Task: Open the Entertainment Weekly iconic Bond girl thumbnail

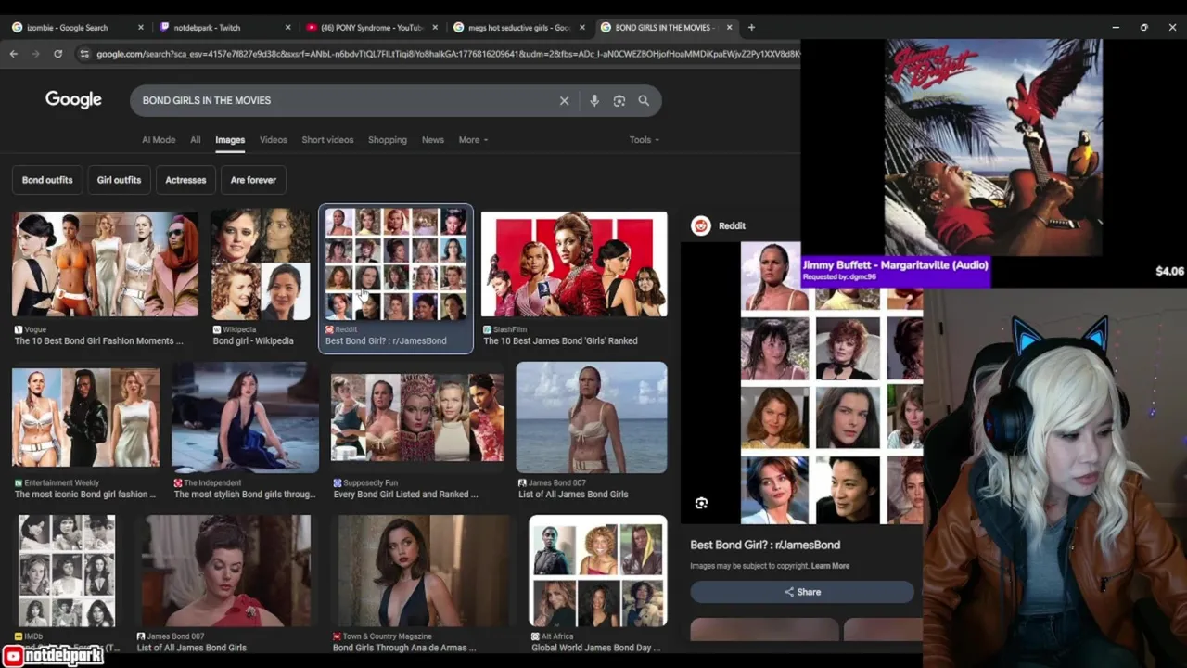Action: [85, 417]
